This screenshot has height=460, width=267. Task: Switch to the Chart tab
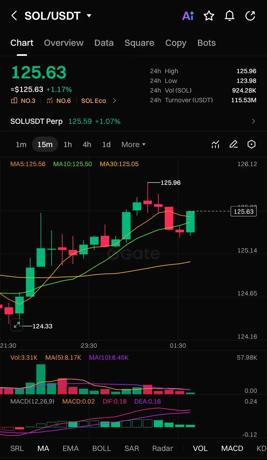(x=22, y=43)
